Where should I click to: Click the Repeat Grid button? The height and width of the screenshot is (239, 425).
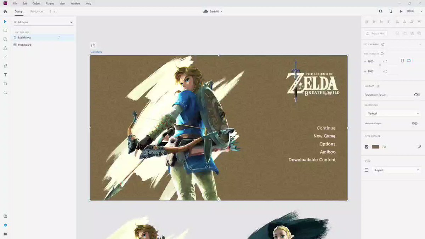click(376, 33)
